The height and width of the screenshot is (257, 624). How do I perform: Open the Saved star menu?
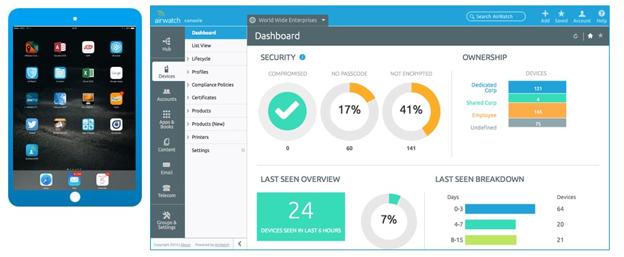tap(561, 16)
